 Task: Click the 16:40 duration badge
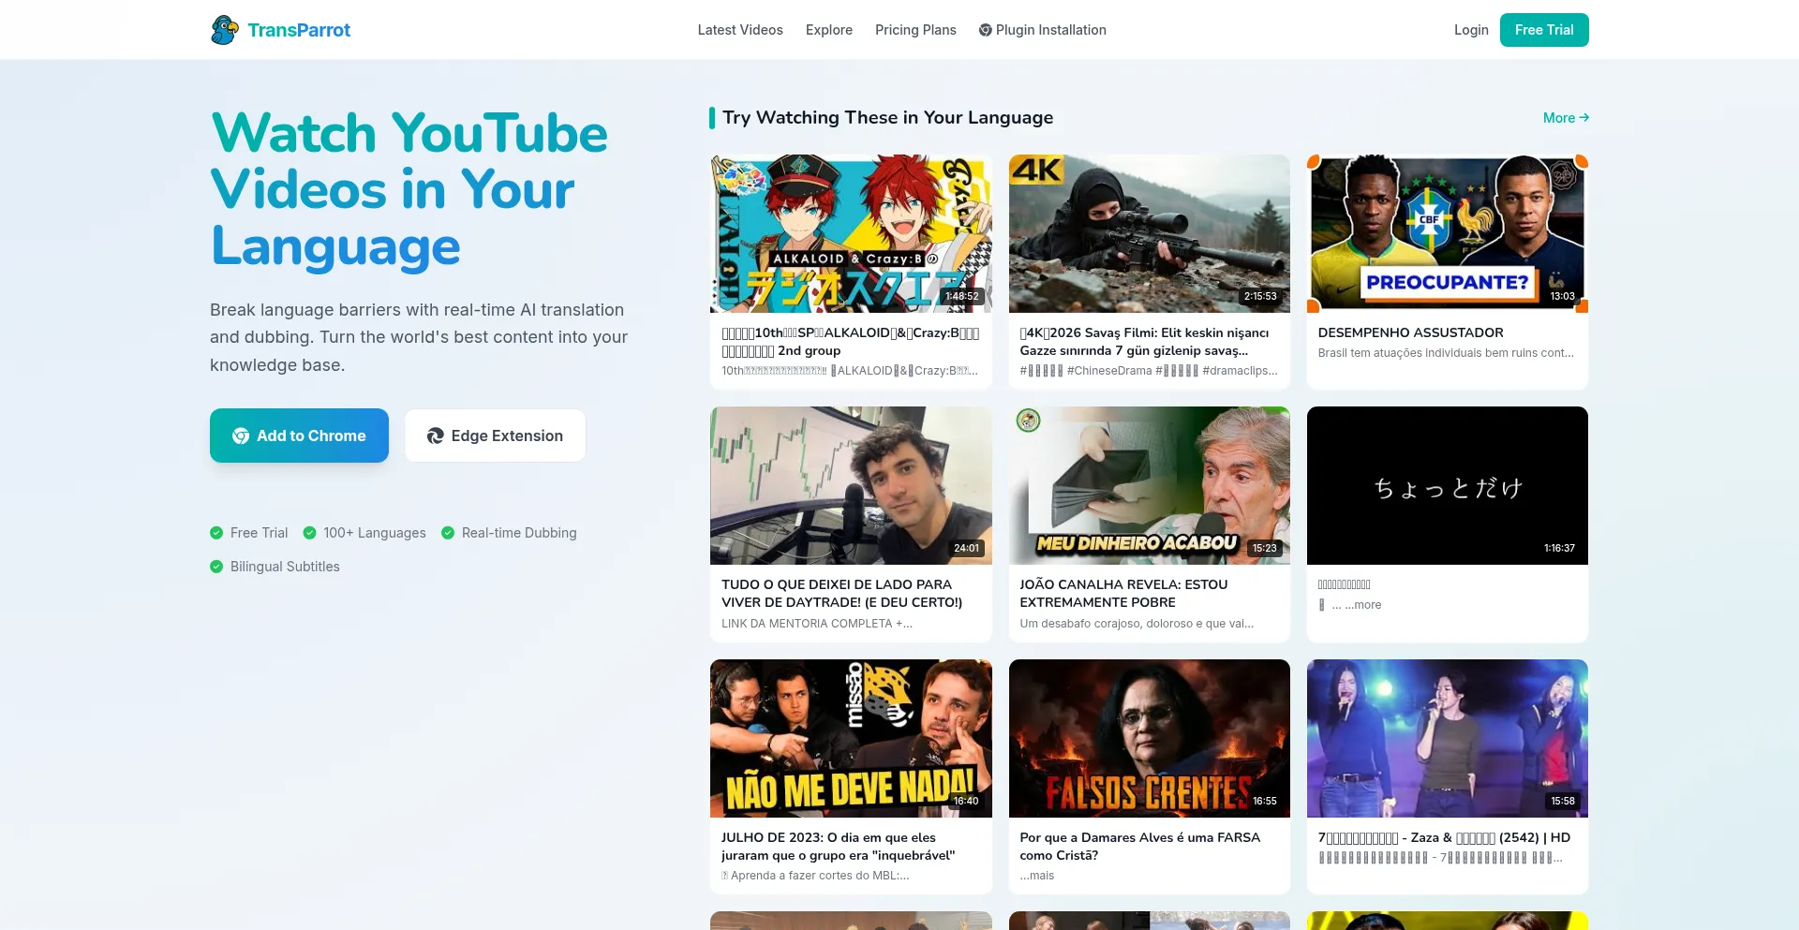(x=966, y=801)
